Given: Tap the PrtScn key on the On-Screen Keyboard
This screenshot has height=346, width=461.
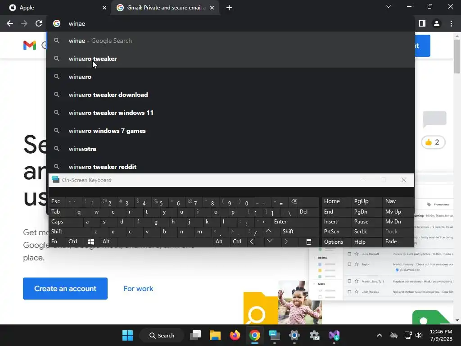Looking at the screenshot, I should coord(336,232).
